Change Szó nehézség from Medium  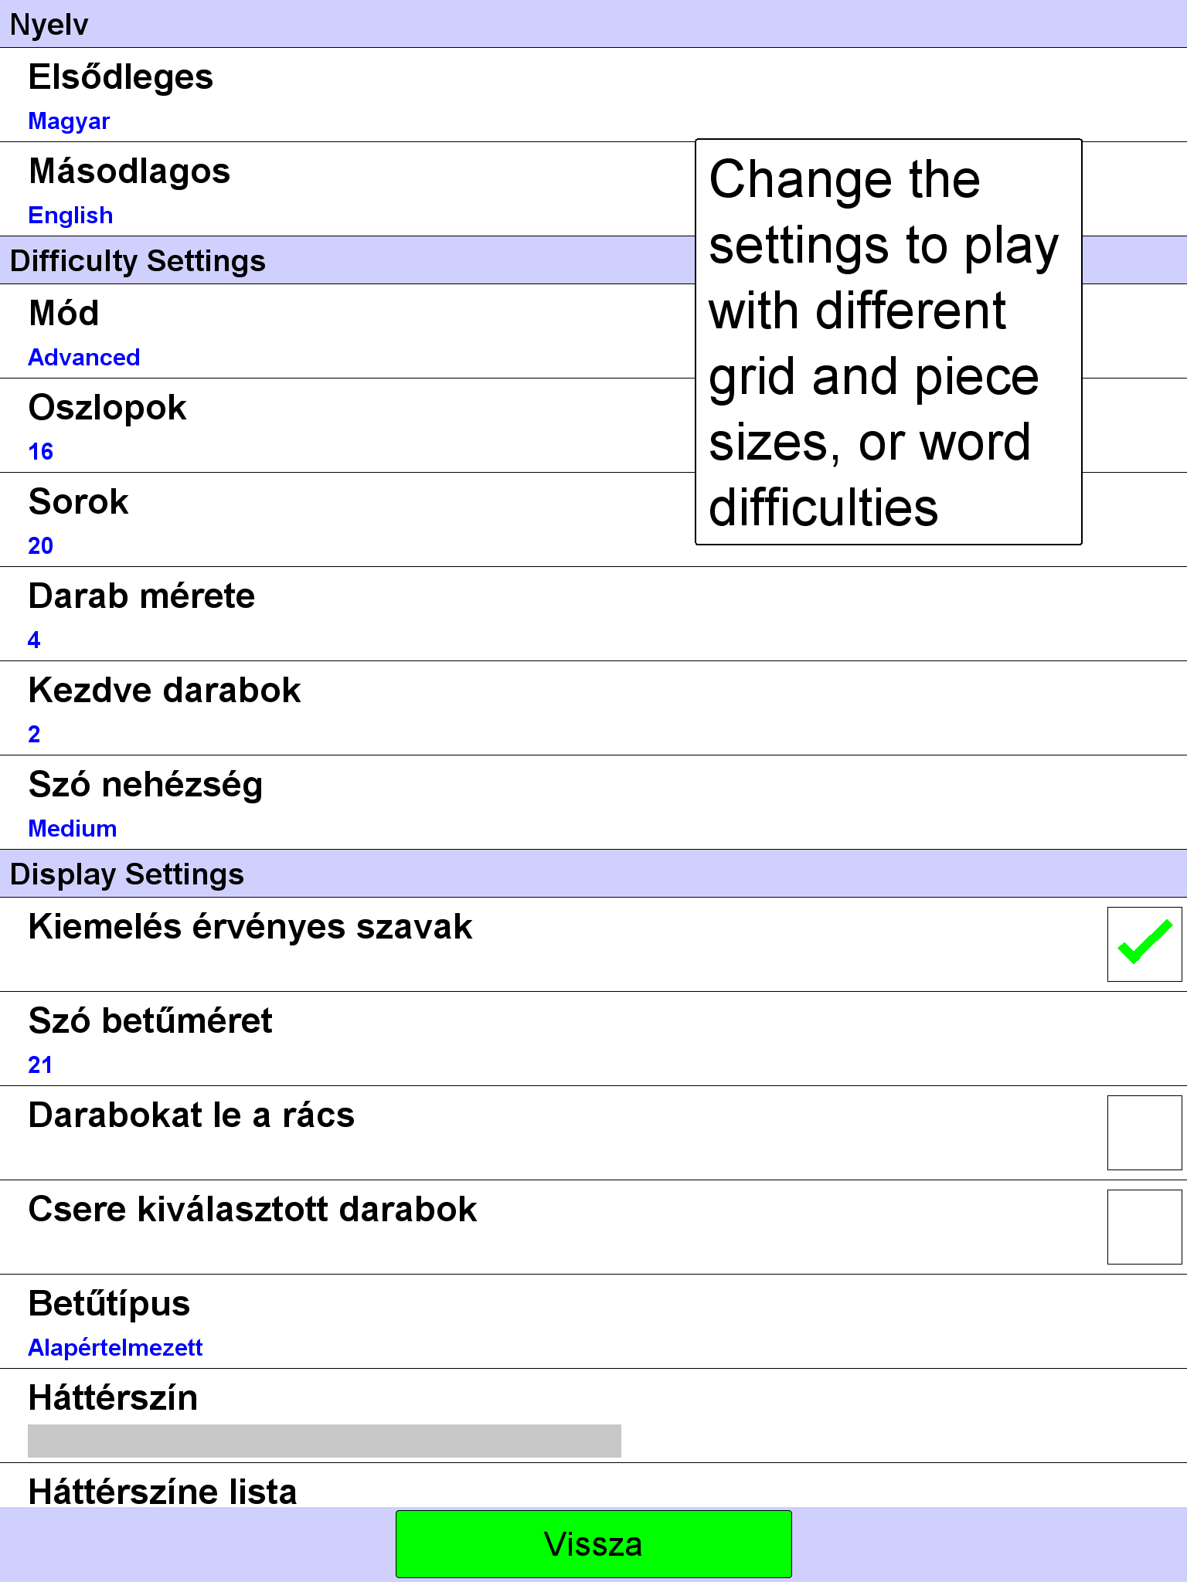(x=593, y=803)
